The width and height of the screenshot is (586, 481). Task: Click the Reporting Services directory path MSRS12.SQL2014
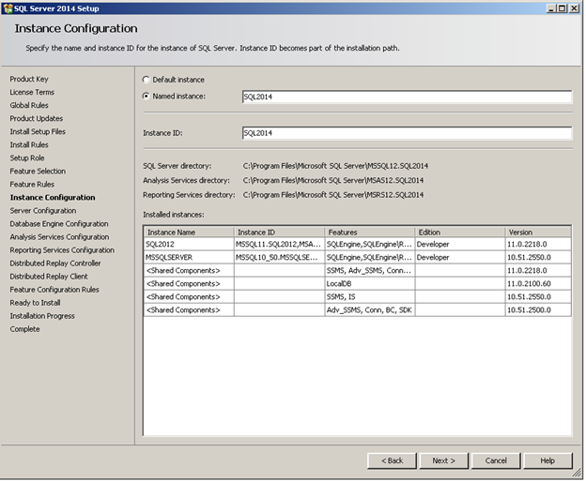point(333,195)
